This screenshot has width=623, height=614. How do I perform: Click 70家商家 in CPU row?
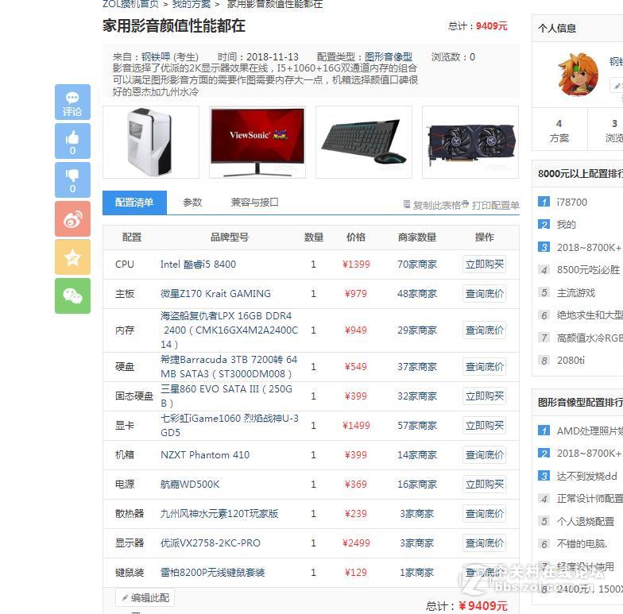[x=417, y=265]
